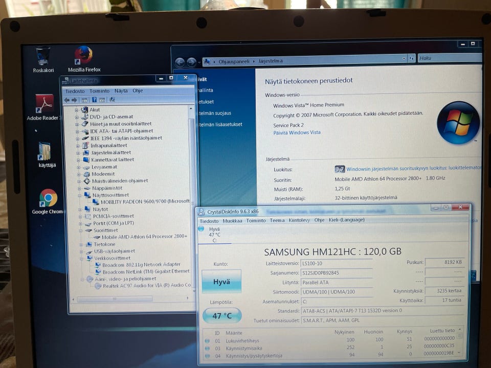Click the help icon in Laitehallinta toolbar
491x368 pixels.
(94, 100)
